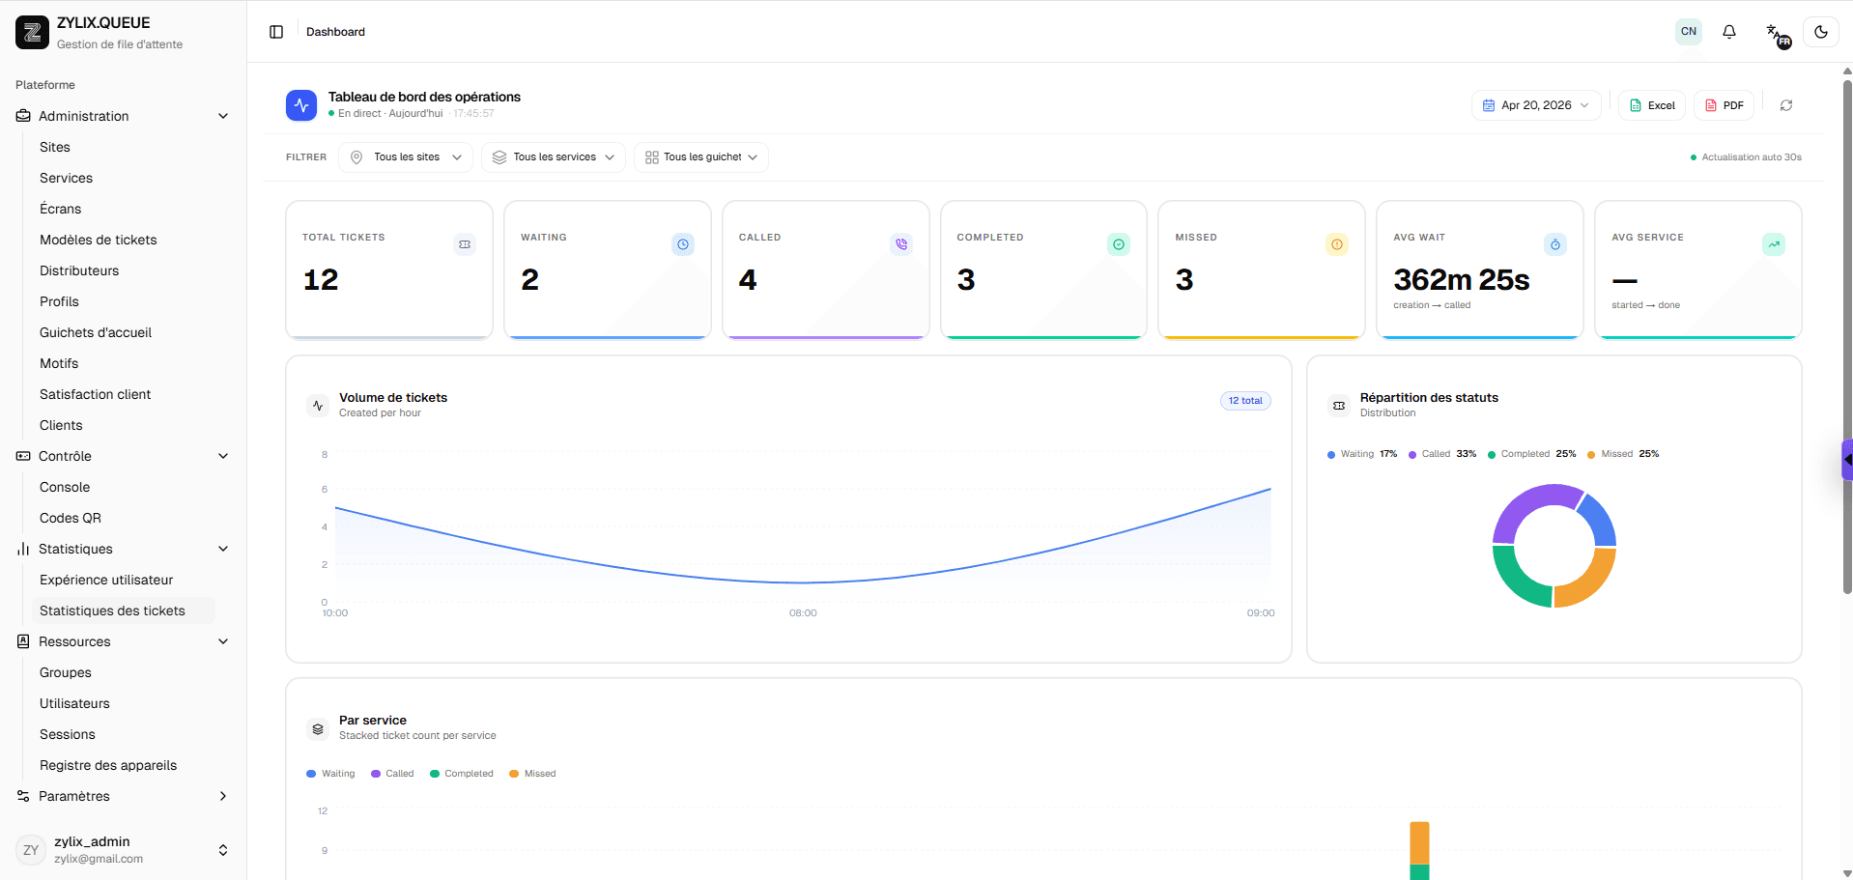Toggle dark mode moon icon
Viewport: 1853px width, 880px height.
tap(1821, 32)
